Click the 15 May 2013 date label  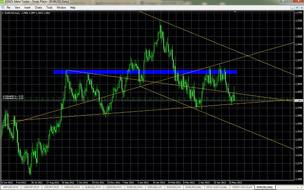(x=235, y=182)
